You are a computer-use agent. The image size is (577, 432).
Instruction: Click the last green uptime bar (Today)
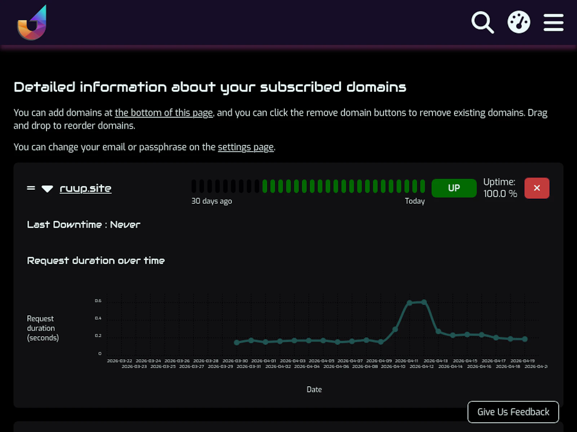[423, 186]
